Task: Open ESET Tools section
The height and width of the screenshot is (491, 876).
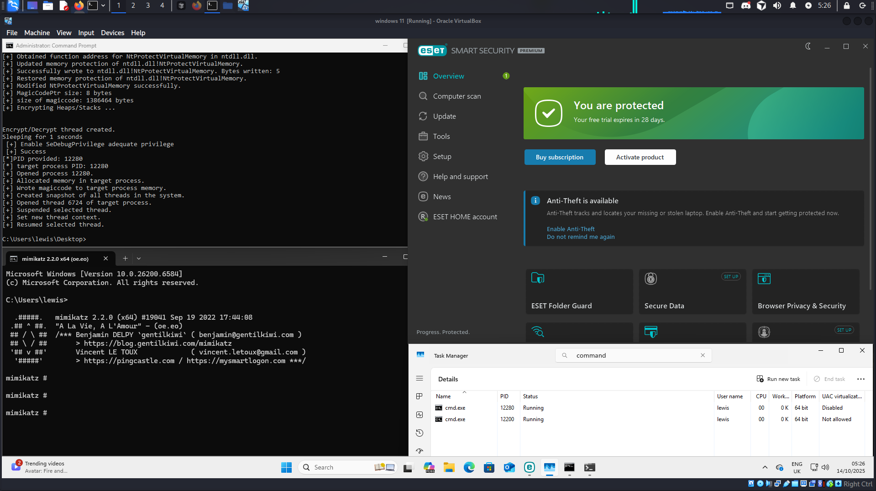Action: [441, 137]
